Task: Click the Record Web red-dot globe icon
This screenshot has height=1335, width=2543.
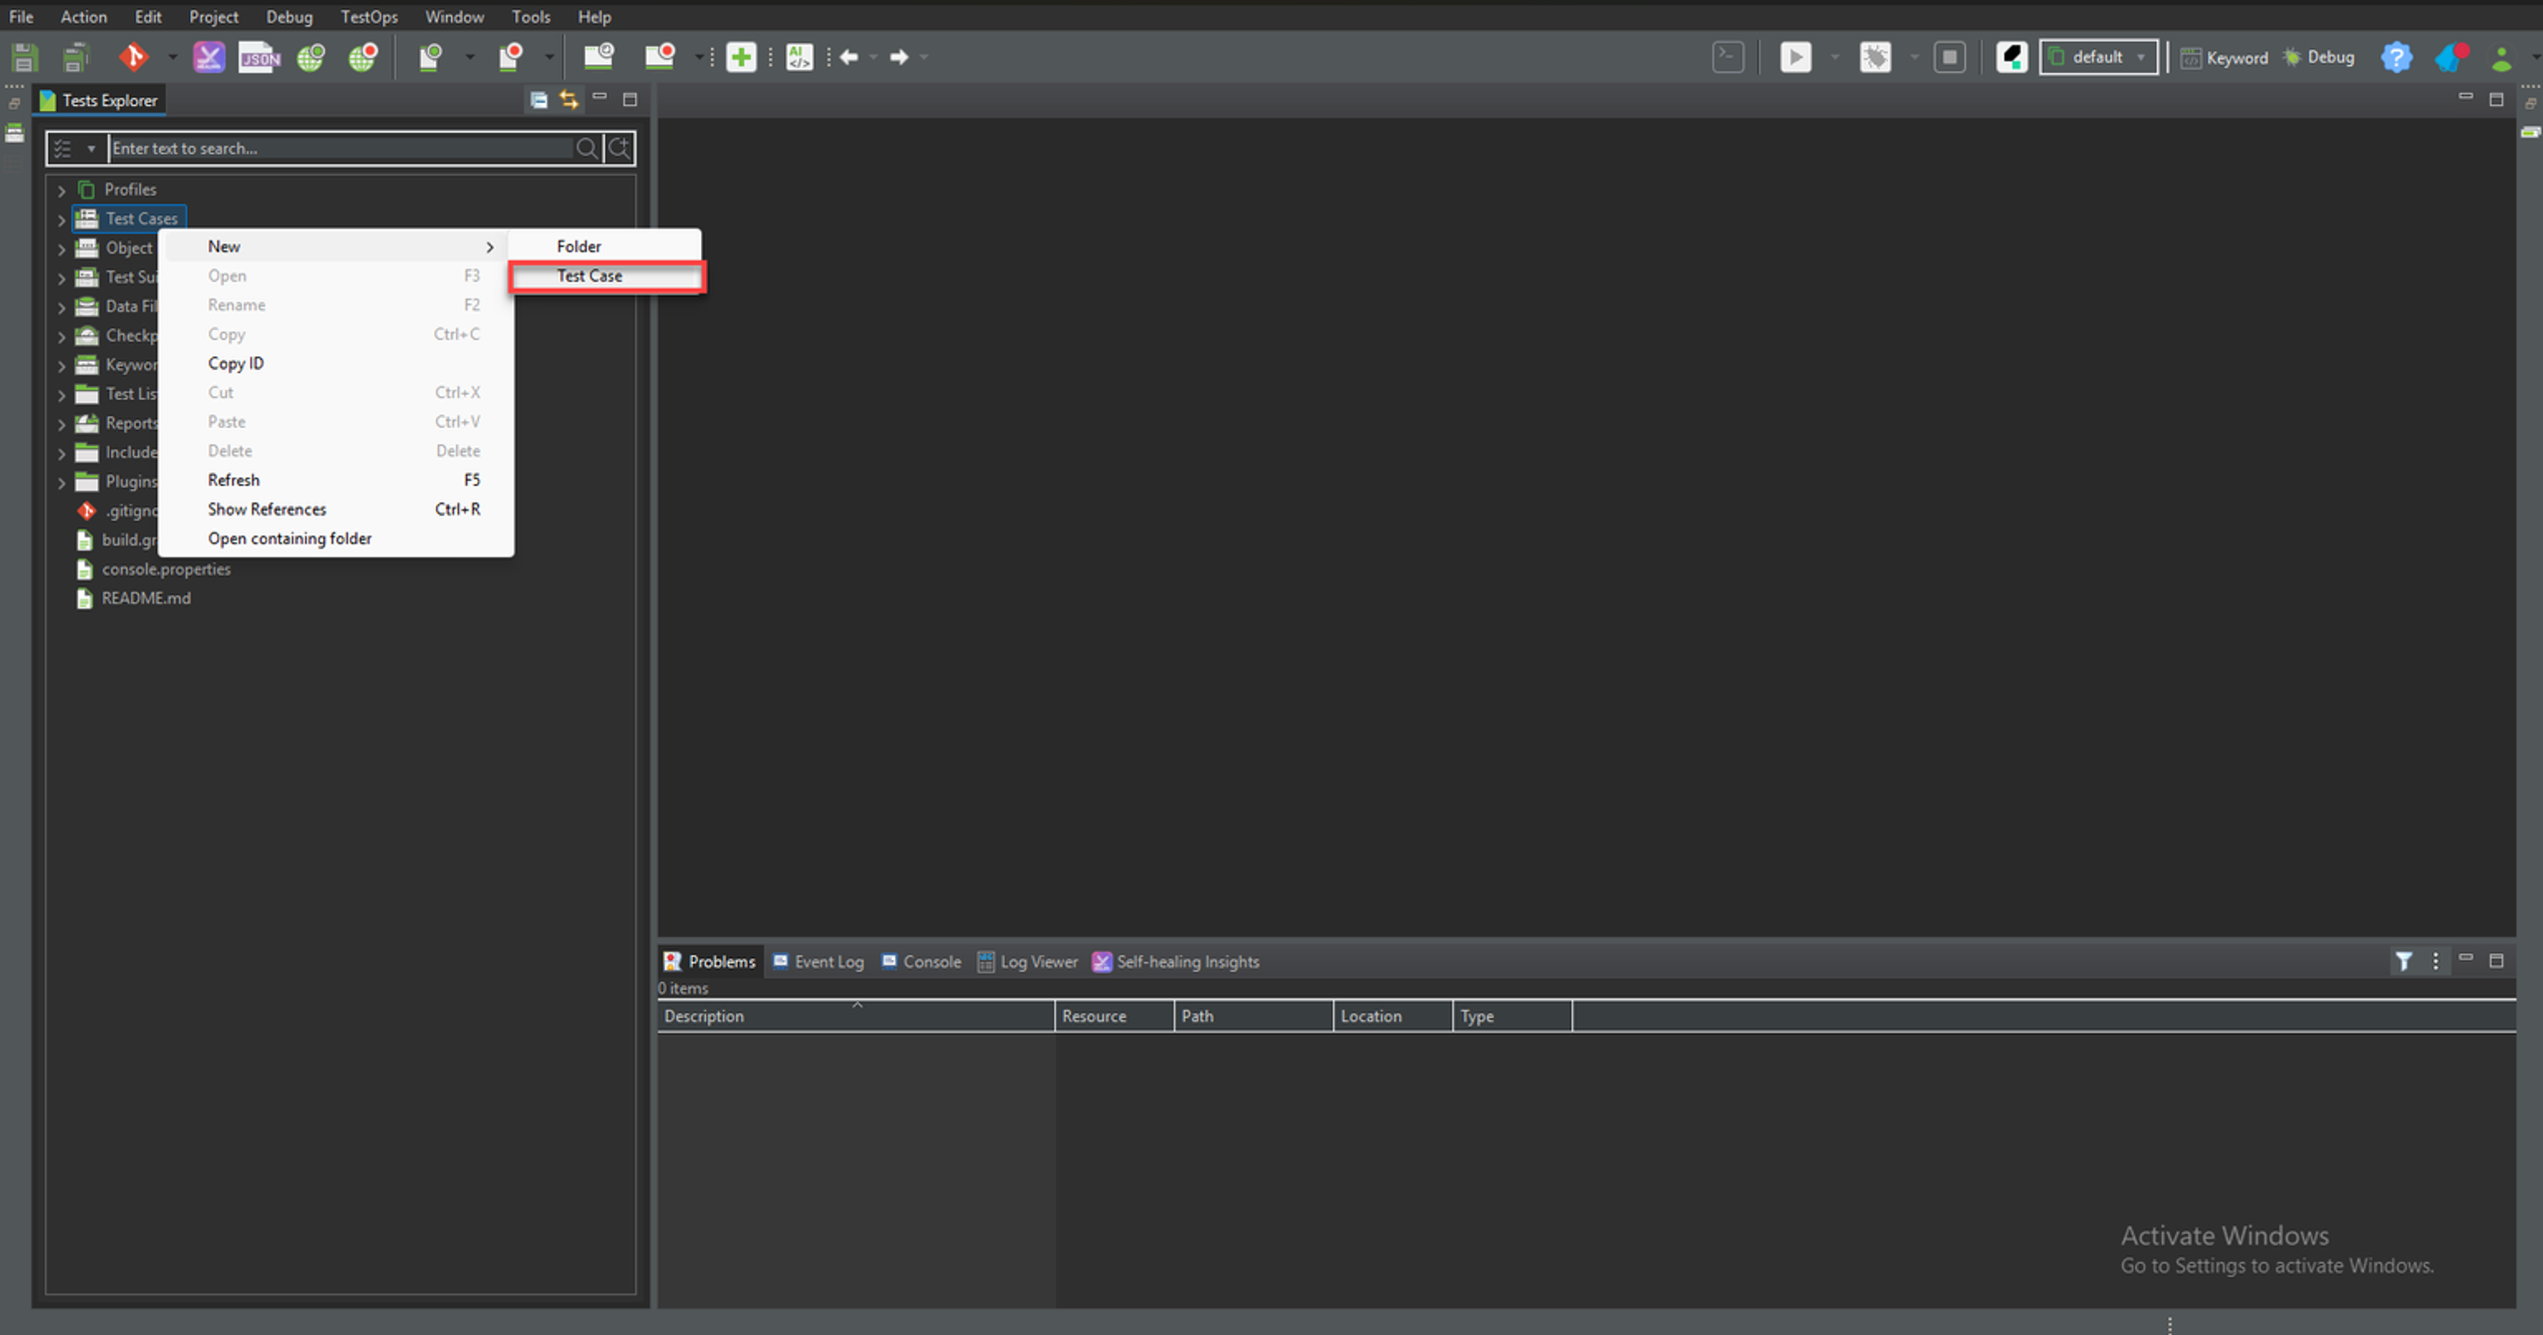Action: (363, 57)
